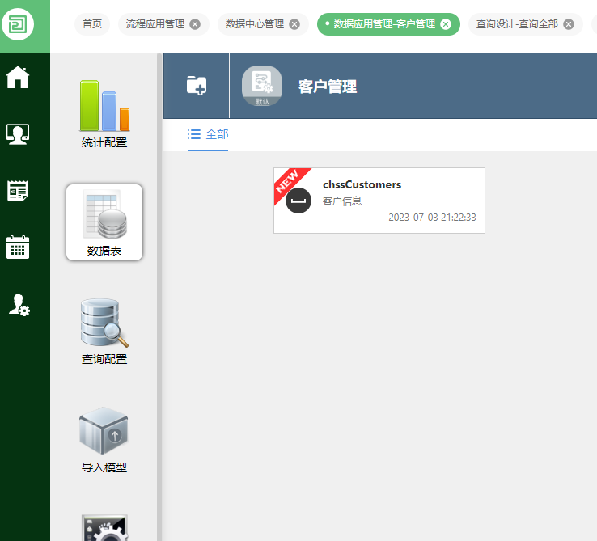Close the 流程应用管理 tab

click(195, 24)
